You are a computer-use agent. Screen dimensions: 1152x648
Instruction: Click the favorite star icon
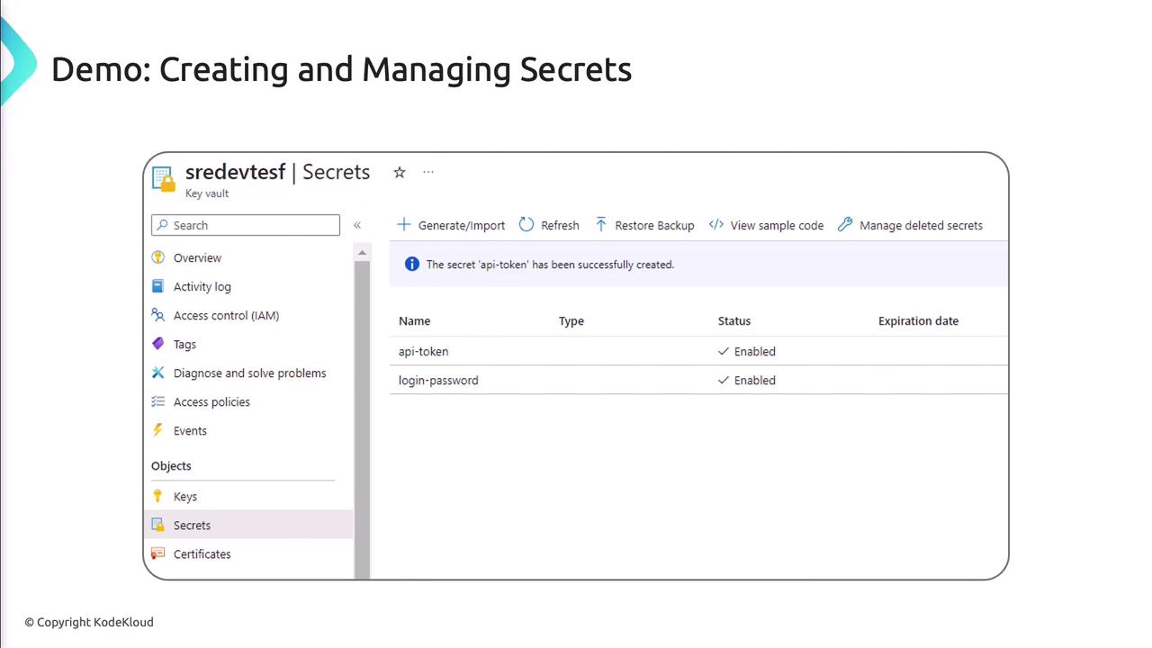tap(400, 172)
